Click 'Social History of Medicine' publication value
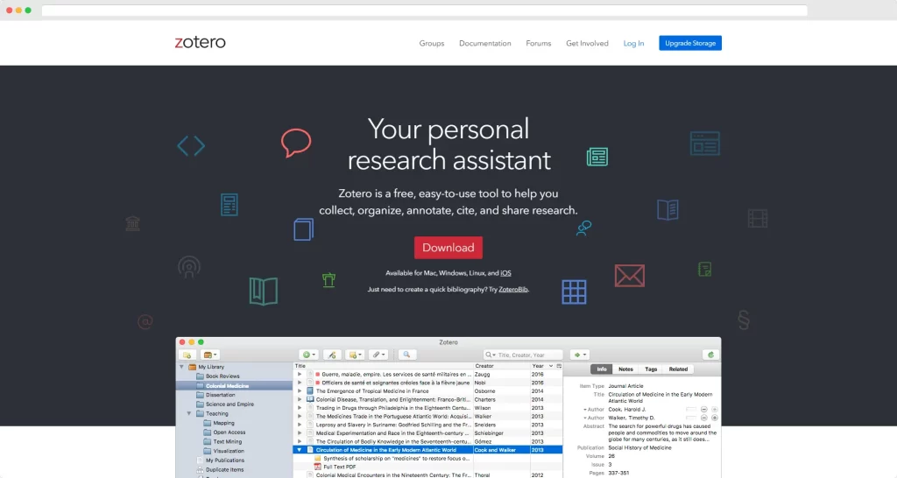The width and height of the screenshot is (897, 478). click(x=639, y=447)
